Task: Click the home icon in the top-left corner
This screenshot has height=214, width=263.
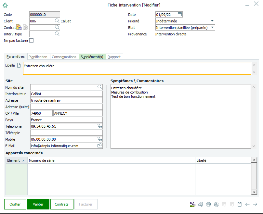Action: [5, 5]
